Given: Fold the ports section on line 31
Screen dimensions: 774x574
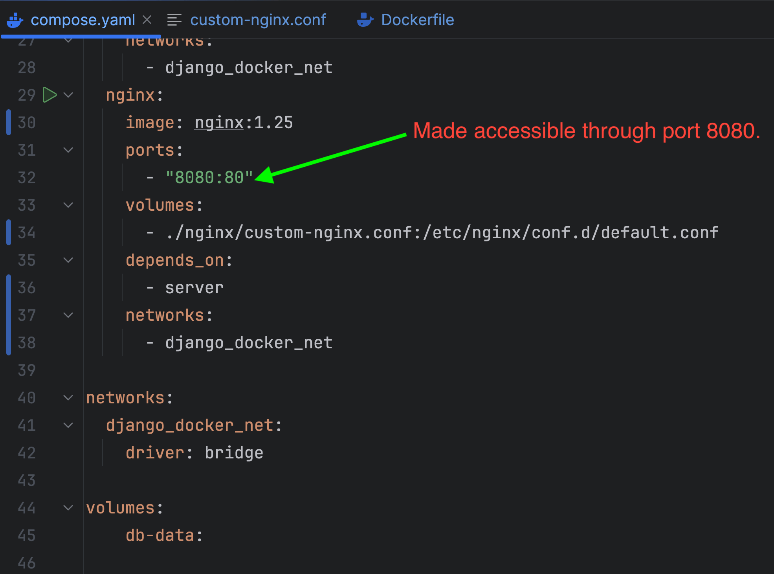Looking at the screenshot, I should pos(68,150).
